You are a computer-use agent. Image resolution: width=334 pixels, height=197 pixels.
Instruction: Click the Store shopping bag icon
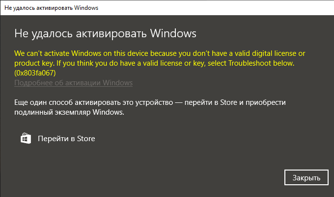tap(26, 138)
